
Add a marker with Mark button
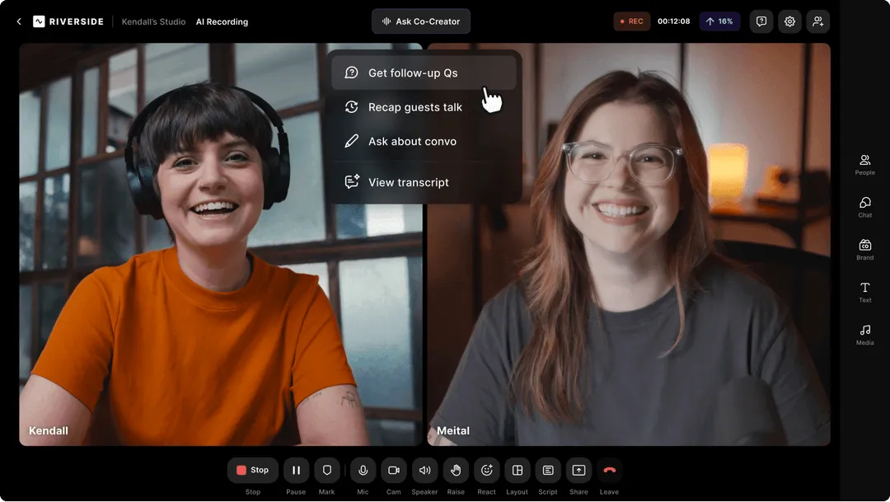point(327,470)
